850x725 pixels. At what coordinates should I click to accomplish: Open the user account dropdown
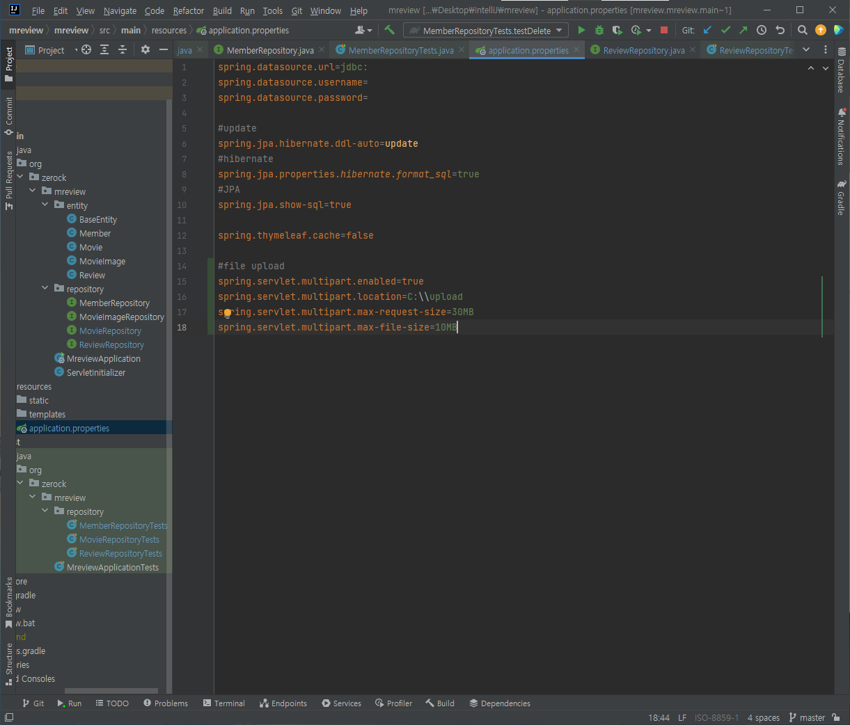[x=363, y=30]
